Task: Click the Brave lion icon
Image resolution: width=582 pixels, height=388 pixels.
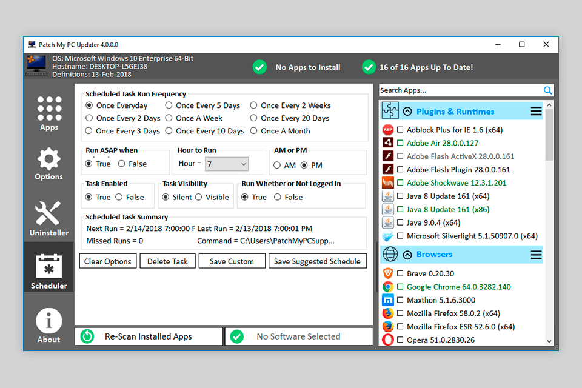Action: click(388, 273)
